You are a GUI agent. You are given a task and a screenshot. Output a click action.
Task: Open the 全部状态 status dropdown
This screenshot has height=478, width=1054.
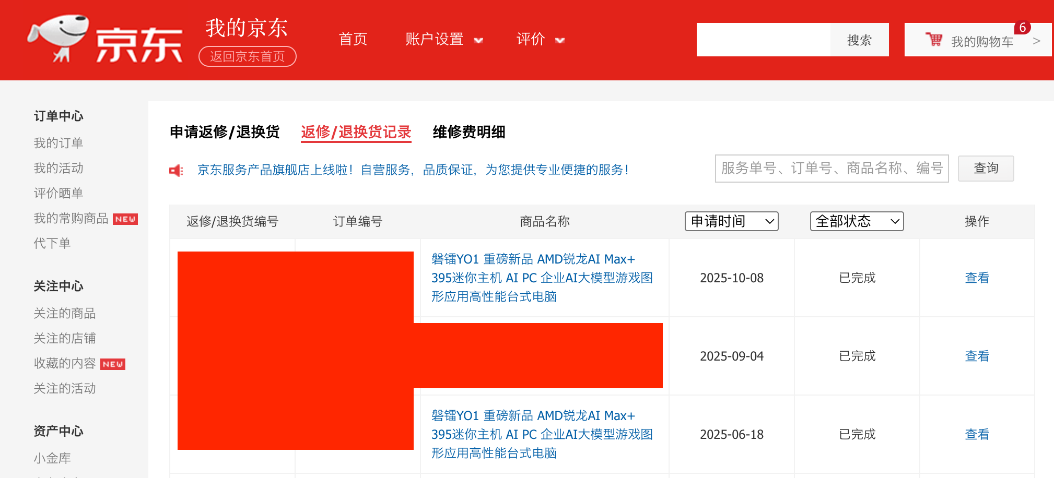(857, 221)
